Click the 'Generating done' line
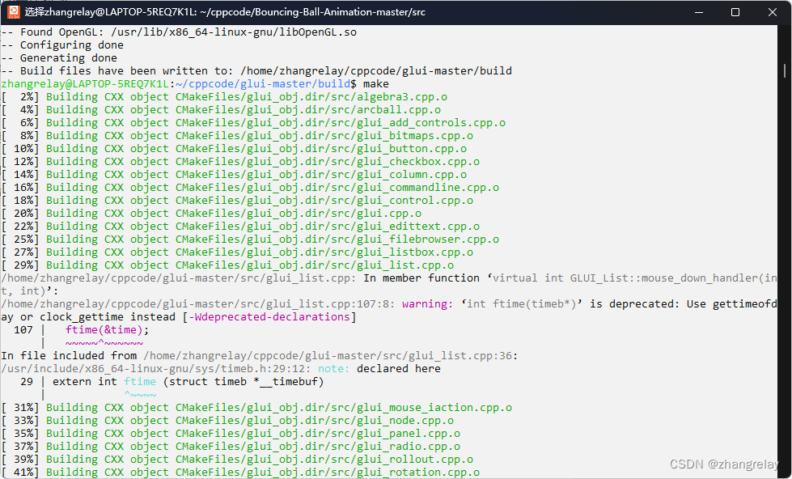This screenshot has width=792, height=479. click(x=59, y=58)
